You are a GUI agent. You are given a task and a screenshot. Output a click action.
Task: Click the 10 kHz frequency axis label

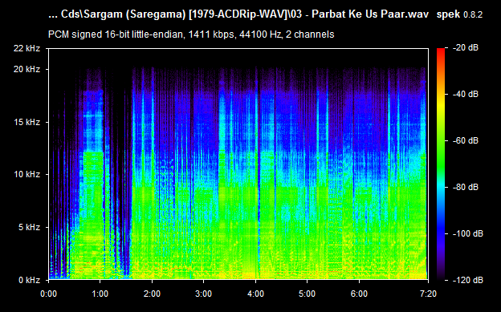[26, 174]
